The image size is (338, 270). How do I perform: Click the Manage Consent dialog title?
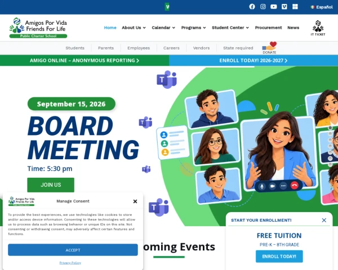tap(73, 201)
